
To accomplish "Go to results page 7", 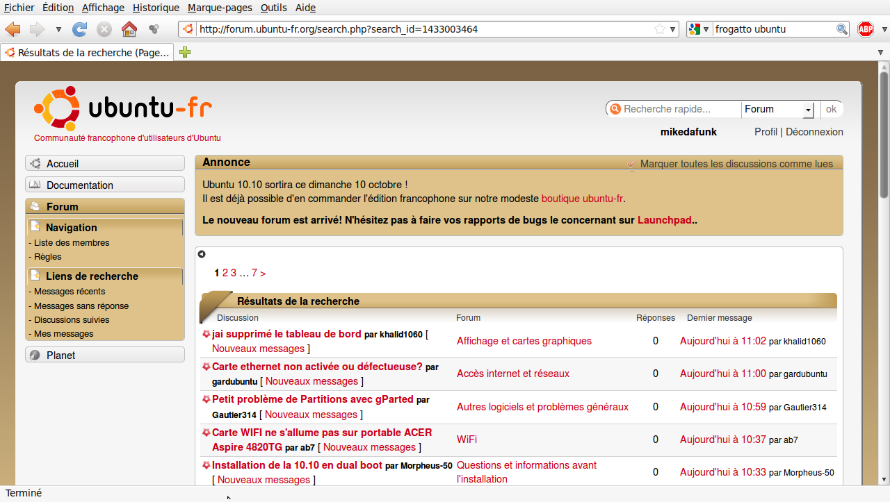I will [254, 273].
